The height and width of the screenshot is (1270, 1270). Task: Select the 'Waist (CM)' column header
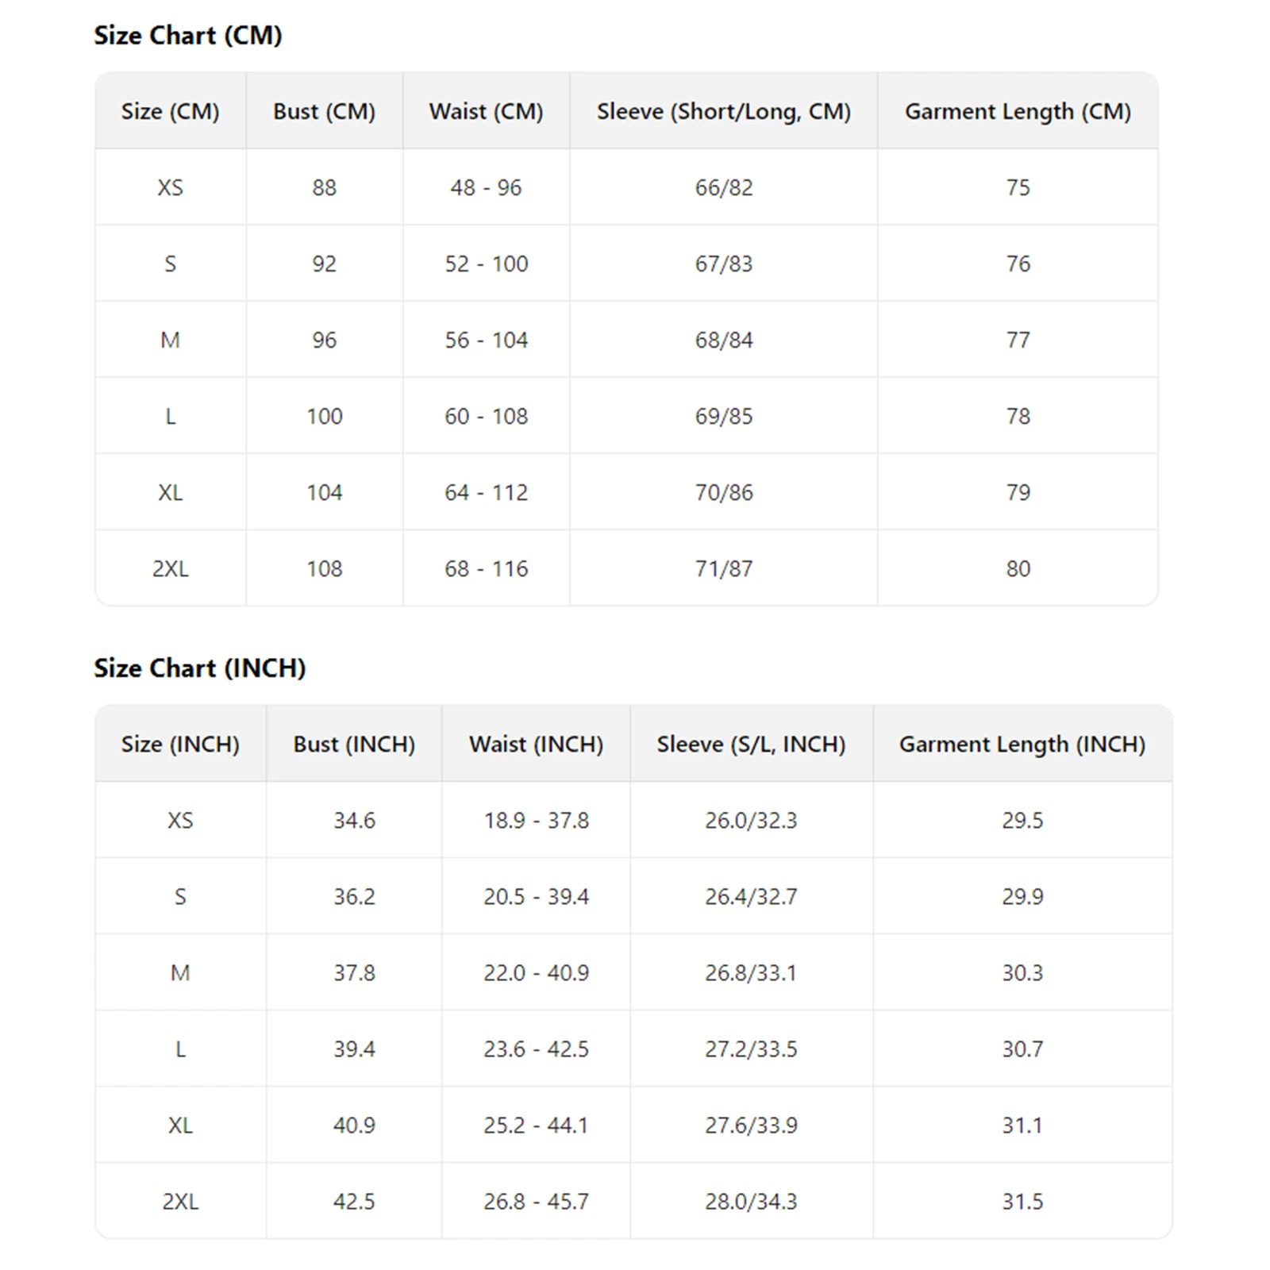pyautogui.click(x=486, y=112)
